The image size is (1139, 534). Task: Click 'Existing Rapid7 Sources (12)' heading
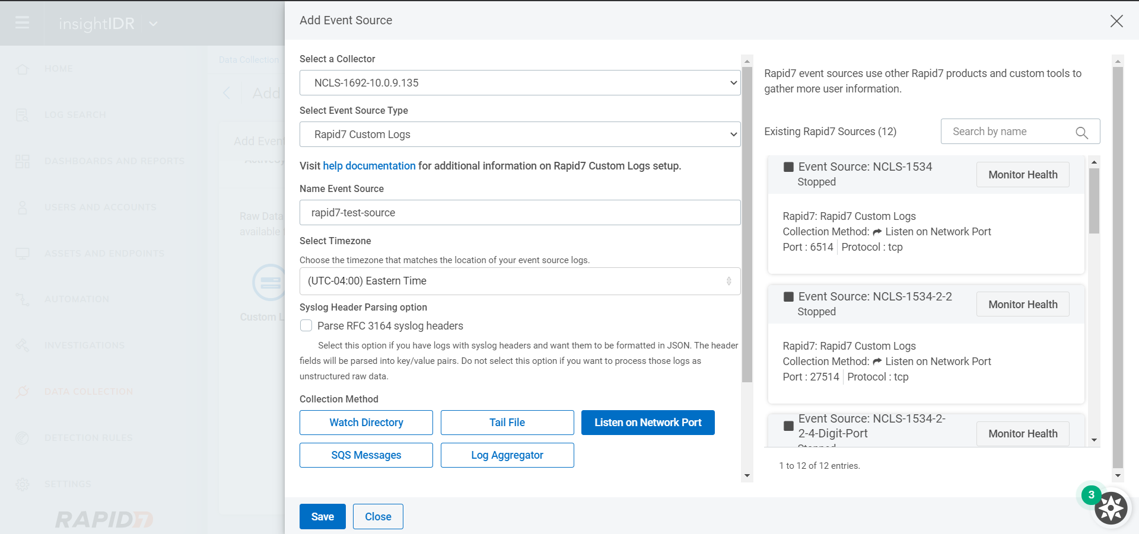(x=830, y=132)
